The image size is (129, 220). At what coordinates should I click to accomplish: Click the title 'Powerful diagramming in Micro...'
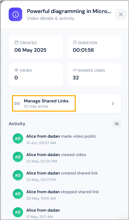(x=69, y=11)
